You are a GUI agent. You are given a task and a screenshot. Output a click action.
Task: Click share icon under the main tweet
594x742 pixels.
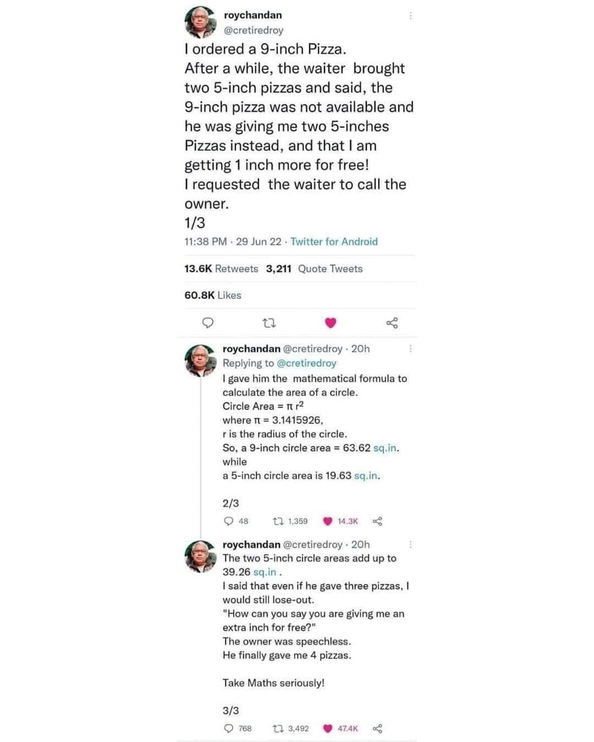pyautogui.click(x=393, y=323)
